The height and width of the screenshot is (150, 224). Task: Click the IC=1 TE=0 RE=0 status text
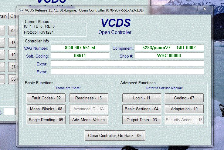point(39,26)
